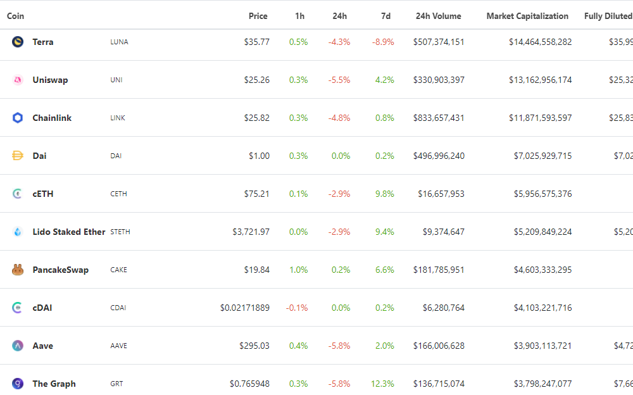Image resolution: width=633 pixels, height=395 pixels.
Task: Click cDAI 1h change -0.1%
Action: pyautogui.click(x=297, y=308)
